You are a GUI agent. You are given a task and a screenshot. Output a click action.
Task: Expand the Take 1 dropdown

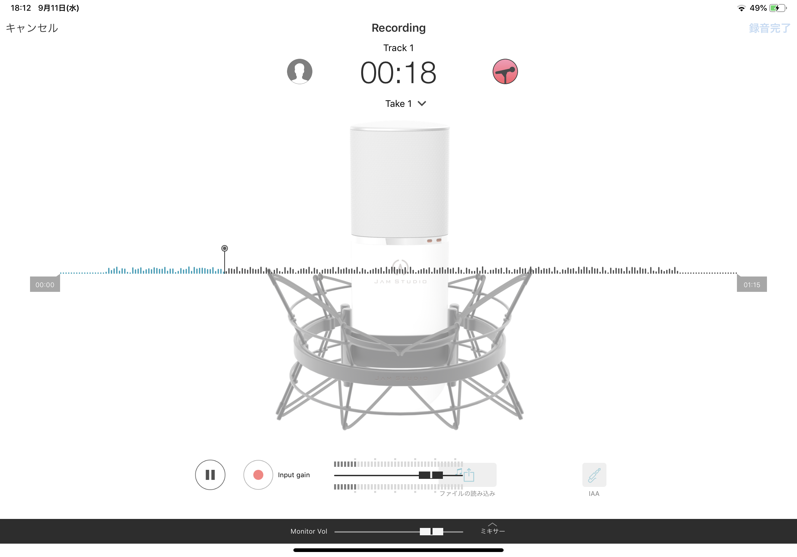[406, 104]
